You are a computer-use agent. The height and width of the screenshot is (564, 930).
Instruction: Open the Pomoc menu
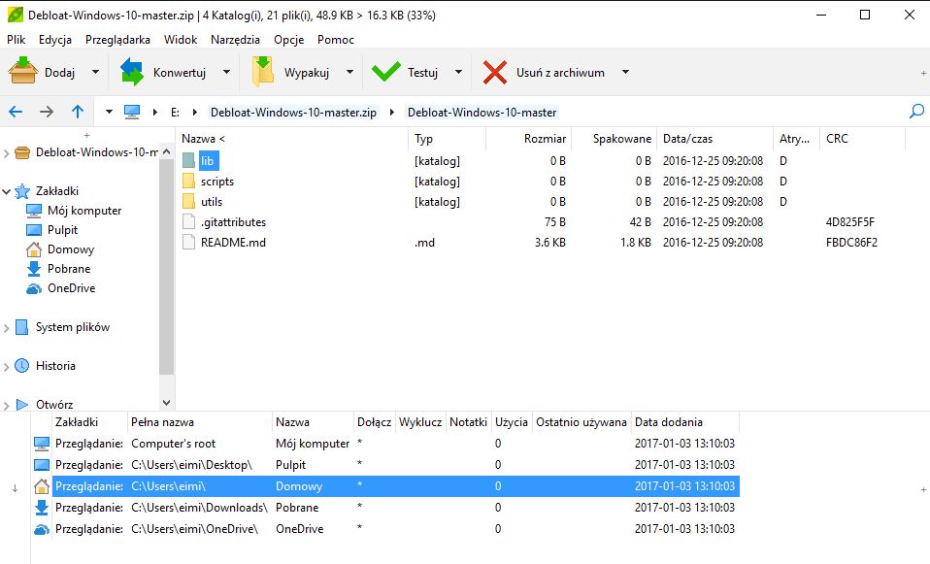click(x=336, y=40)
